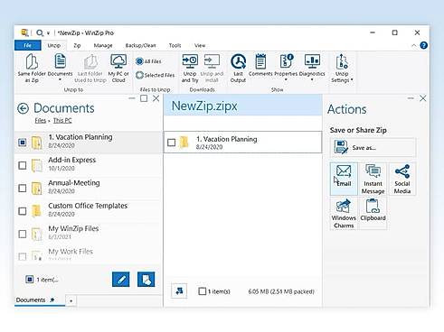Screen dimensions: 444x332
Task: Expand the Documents dropdown arrow in ribbon
Action: point(60,80)
